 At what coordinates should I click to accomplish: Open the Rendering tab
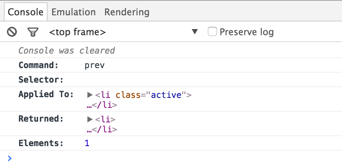127,12
